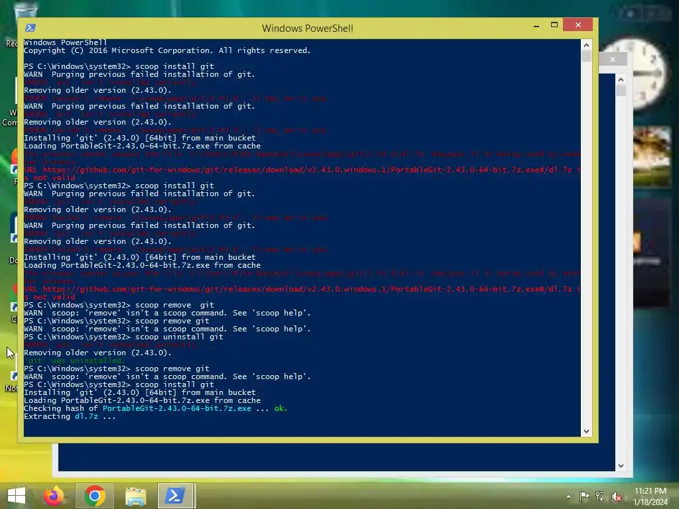Click the 'scoop uninstall git' command line
The height and width of the screenshot is (509, 679).
coord(123,337)
